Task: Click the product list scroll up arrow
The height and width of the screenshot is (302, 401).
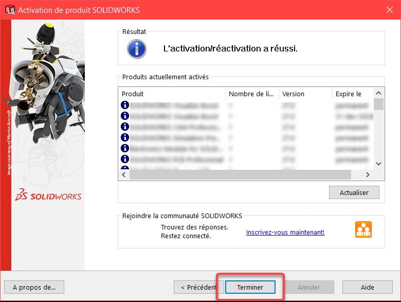Action: coord(378,93)
